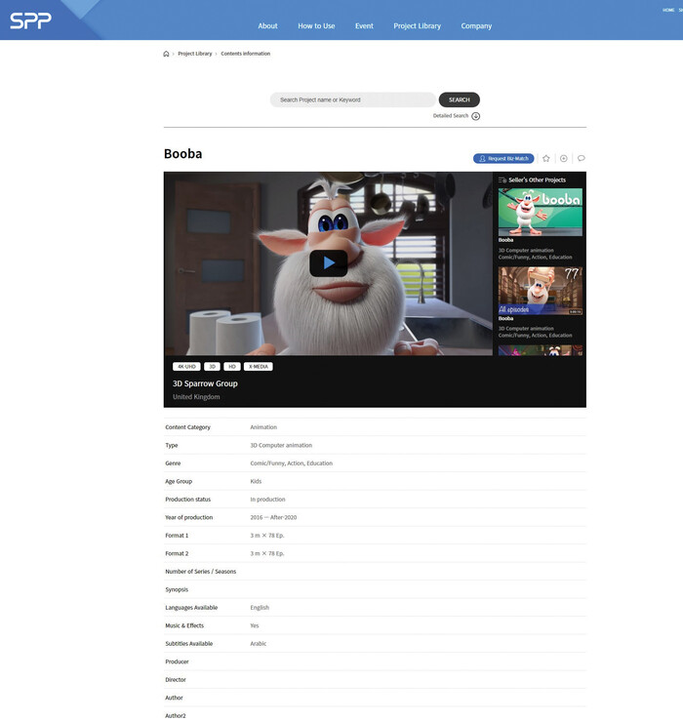
Task: Select the HD tag
Action: tap(232, 367)
